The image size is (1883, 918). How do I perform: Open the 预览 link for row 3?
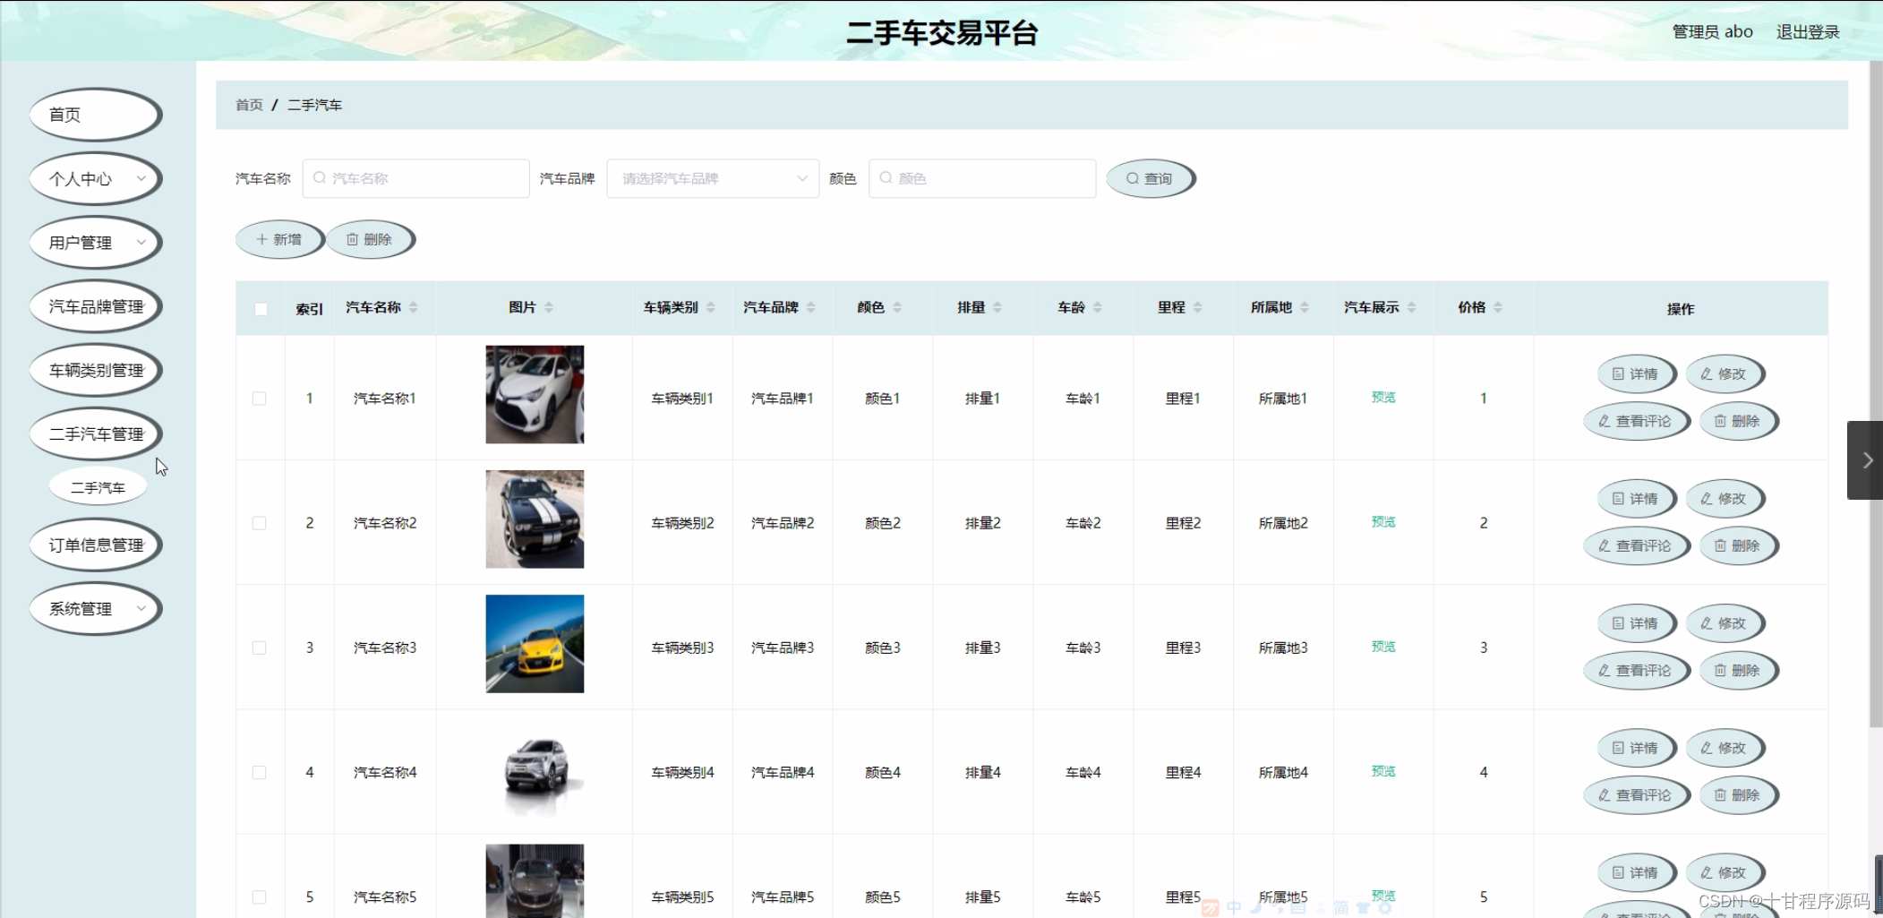(1382, 646)
